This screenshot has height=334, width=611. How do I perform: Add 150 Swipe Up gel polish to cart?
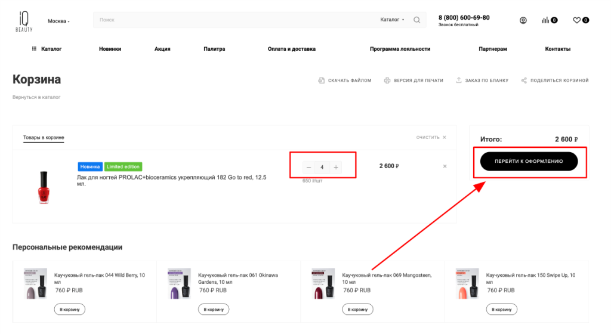501,309
